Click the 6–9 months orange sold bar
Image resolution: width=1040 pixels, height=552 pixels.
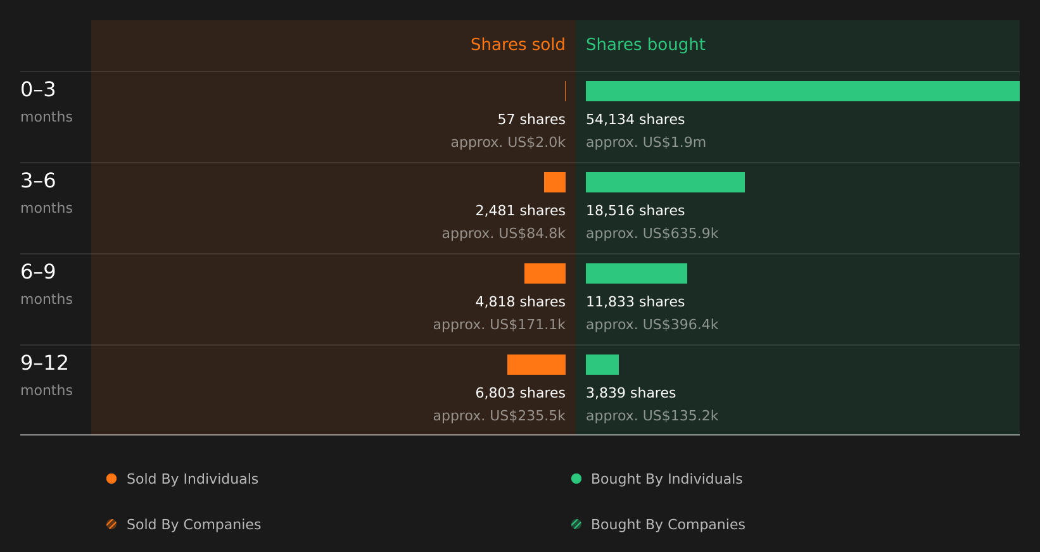pos(545,273)
